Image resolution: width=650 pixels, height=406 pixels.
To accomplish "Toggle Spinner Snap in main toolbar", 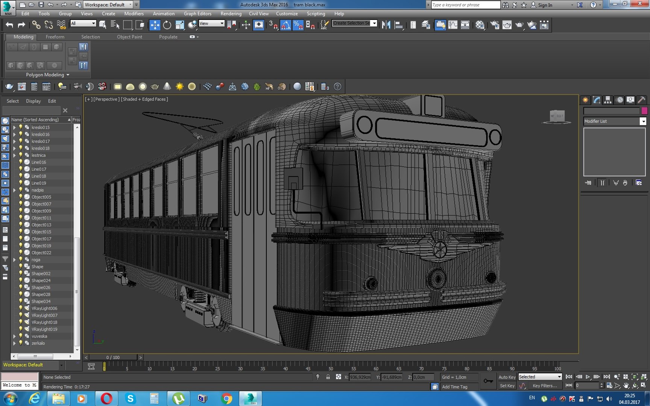I will coord(310,25).
